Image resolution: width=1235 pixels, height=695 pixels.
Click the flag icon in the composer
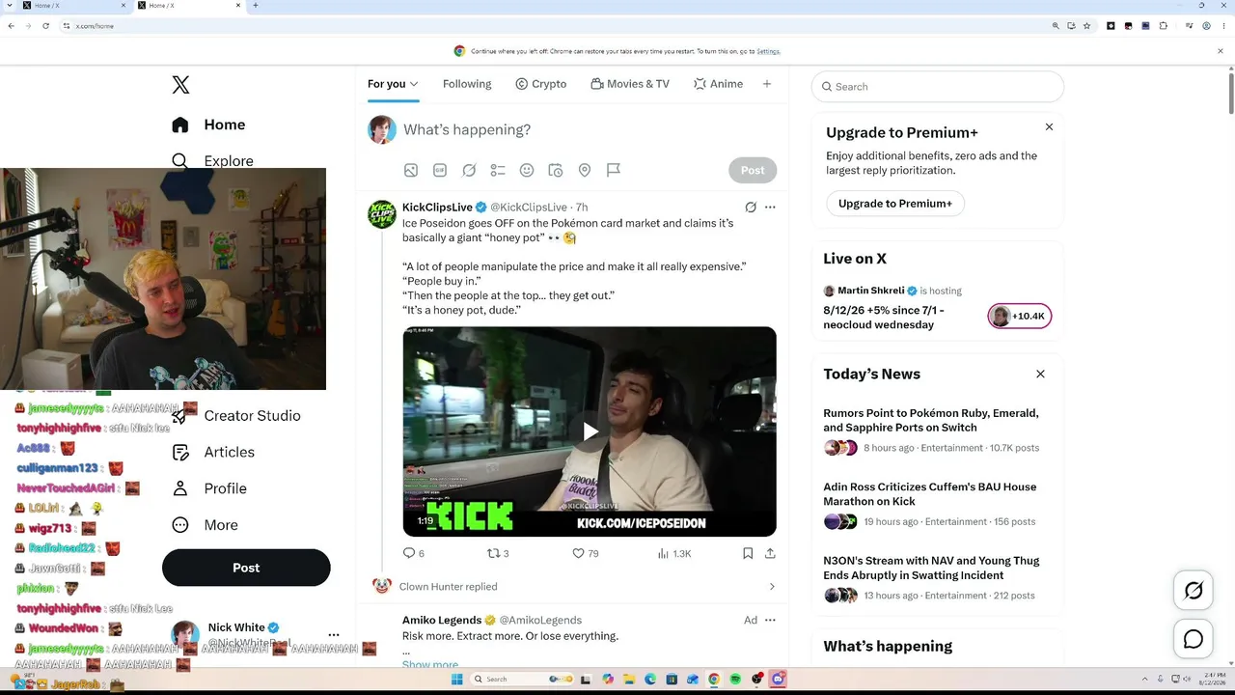tap(614, 170)
